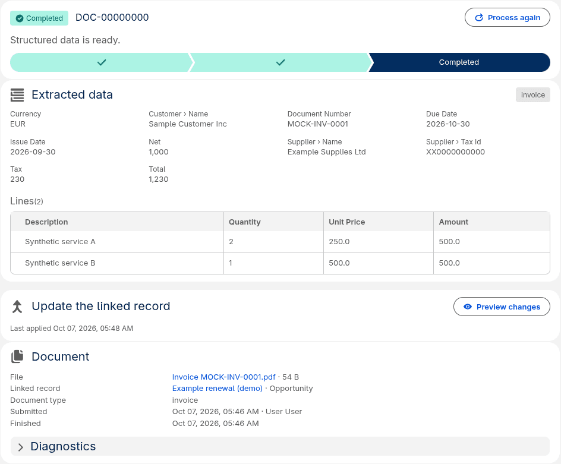Click the Lines(2) heading

pyautogui.click(x=27, y=201)
